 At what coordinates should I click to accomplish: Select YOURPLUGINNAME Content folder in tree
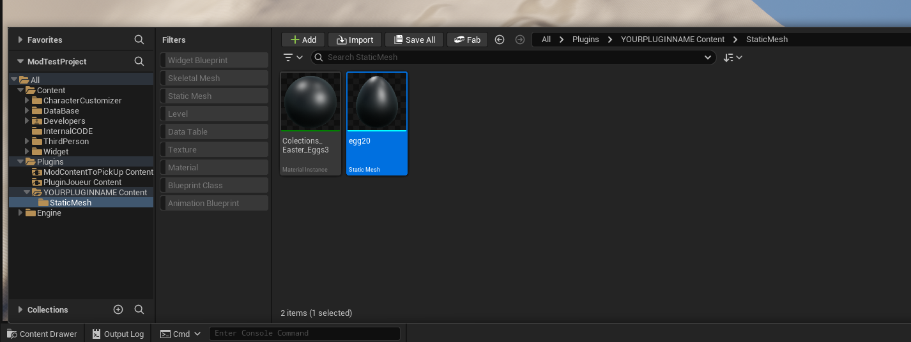click(x=89, y=192)
